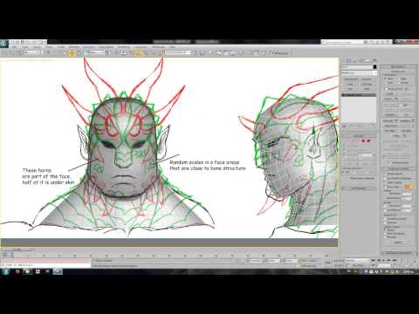
Task: Toggle the Preserve UVs checkbox
Action: pos(386,89)
